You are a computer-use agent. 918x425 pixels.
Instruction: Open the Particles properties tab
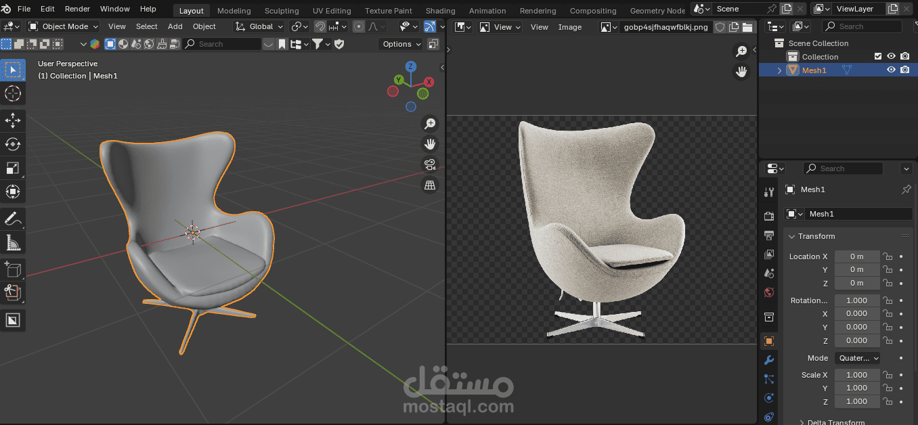(x=769, y=379)
